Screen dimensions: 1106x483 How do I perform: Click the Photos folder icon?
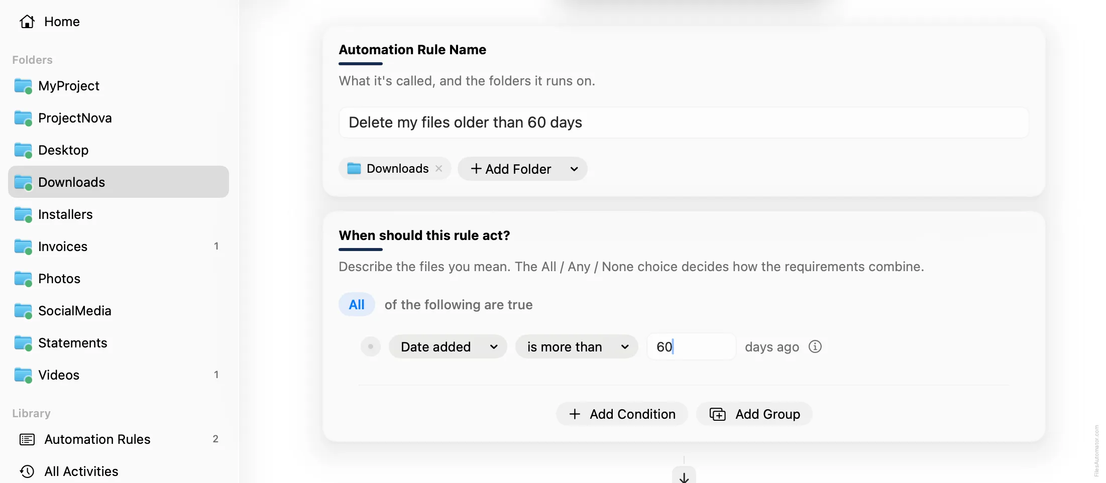23,279
